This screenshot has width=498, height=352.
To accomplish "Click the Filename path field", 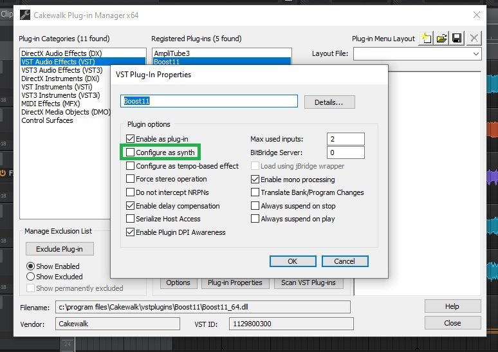I will tap(203, 307).
